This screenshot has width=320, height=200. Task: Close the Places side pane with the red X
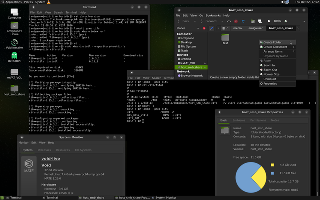[204, 28]
